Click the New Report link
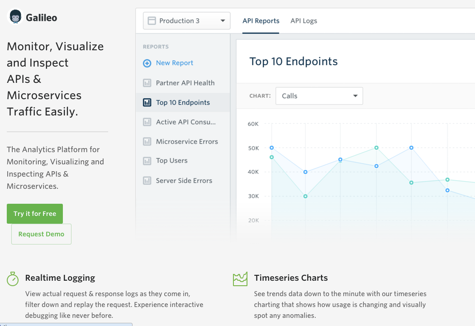 pyautogui.click(x=175, y=63)
